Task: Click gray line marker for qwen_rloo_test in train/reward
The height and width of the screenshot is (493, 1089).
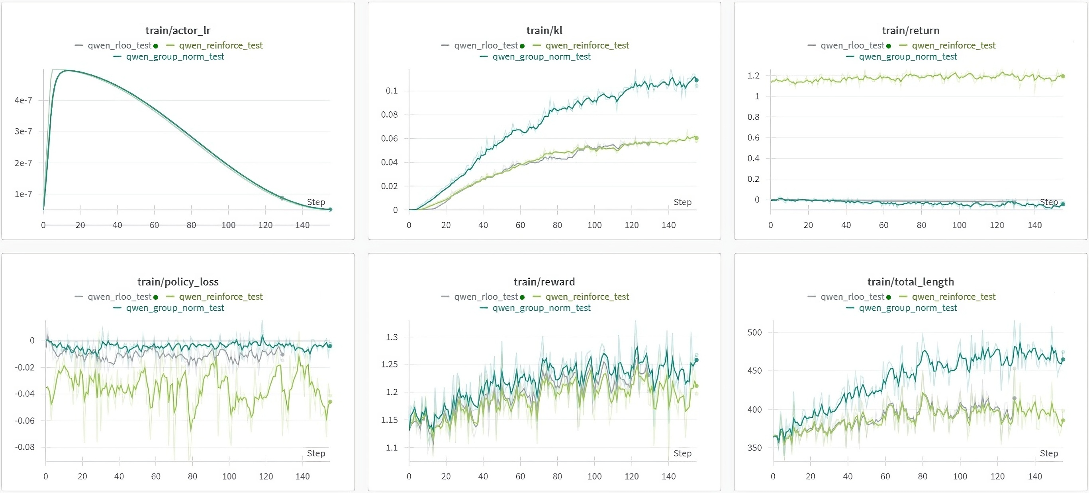Action: (445, 297)
